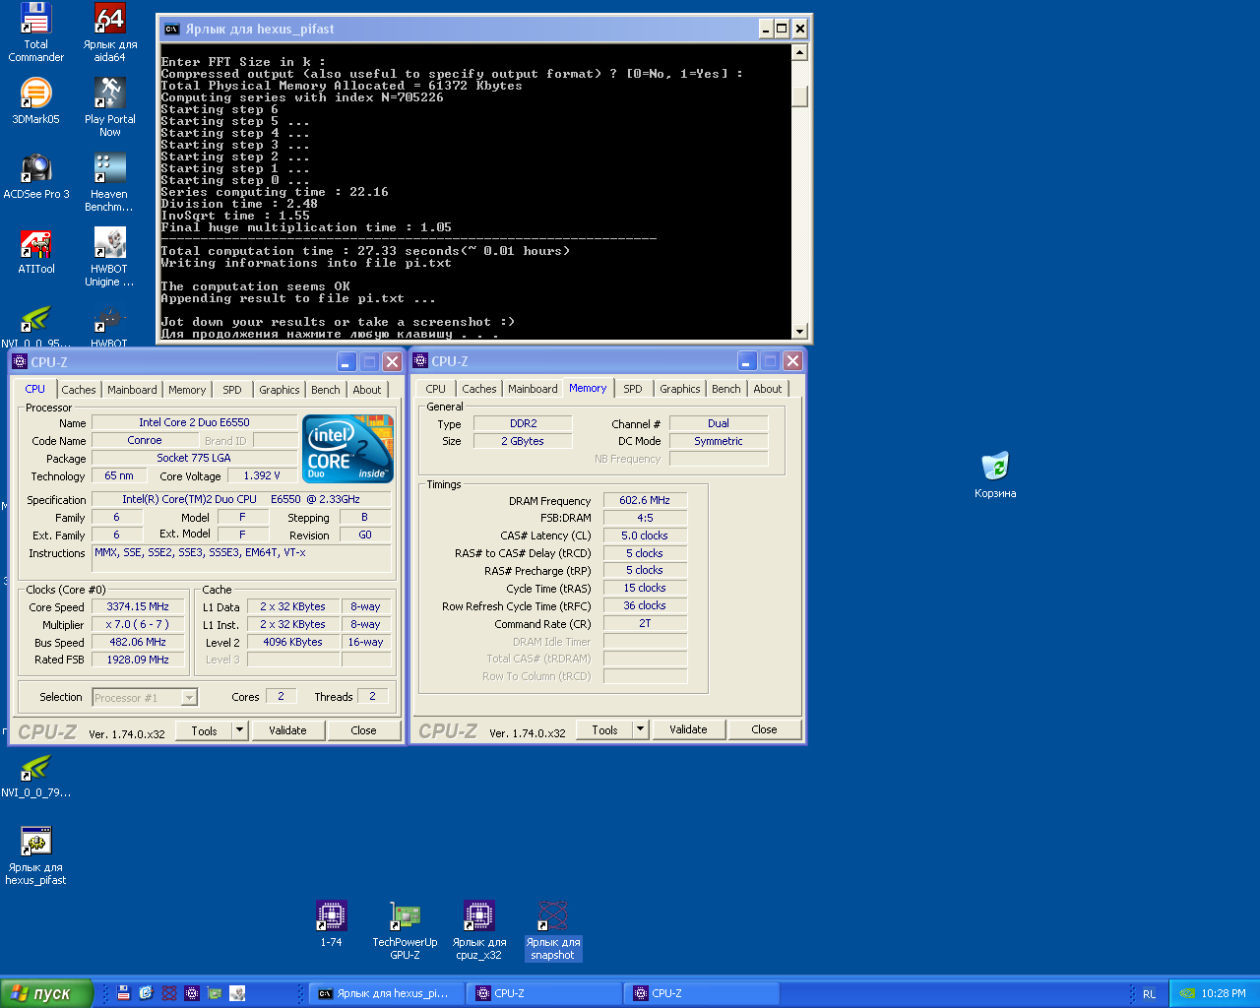Click Validate in the left CPU-Z window

[287, 730]
